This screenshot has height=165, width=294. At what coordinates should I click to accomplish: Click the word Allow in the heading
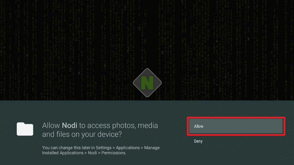(x=51, y=125)
